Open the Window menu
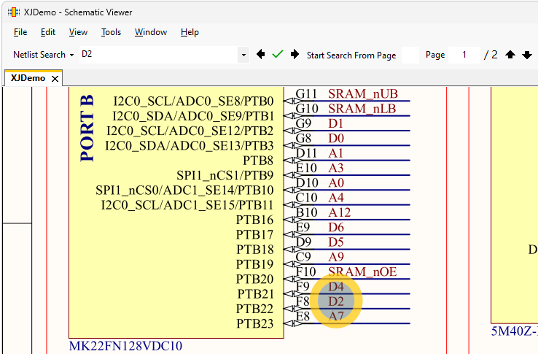This screenshot has width=538, height=354. 151,32
